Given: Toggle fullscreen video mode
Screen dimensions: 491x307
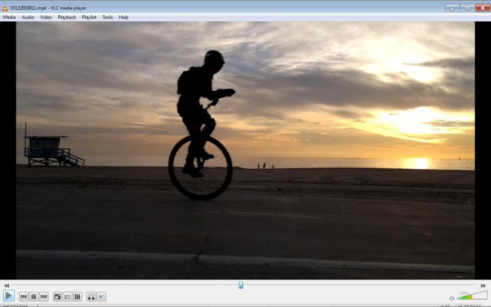Looking at the screenshot, I should (x=57, y=297).
